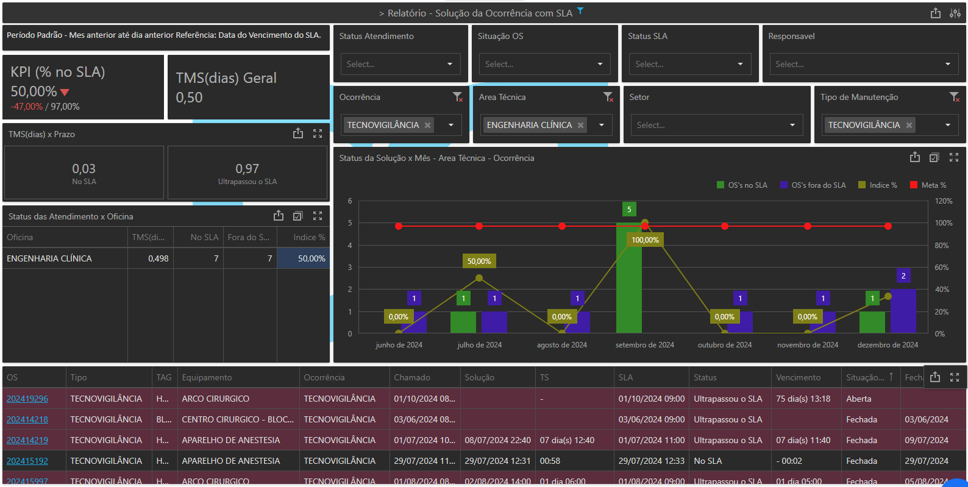Expand the Setor select dropdown
This screenshot has height=487, width=968.
pyautogui.click(x=716, y=125)
